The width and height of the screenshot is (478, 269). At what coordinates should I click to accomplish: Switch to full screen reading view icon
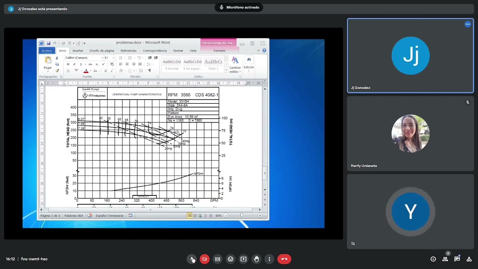(195, 216)
